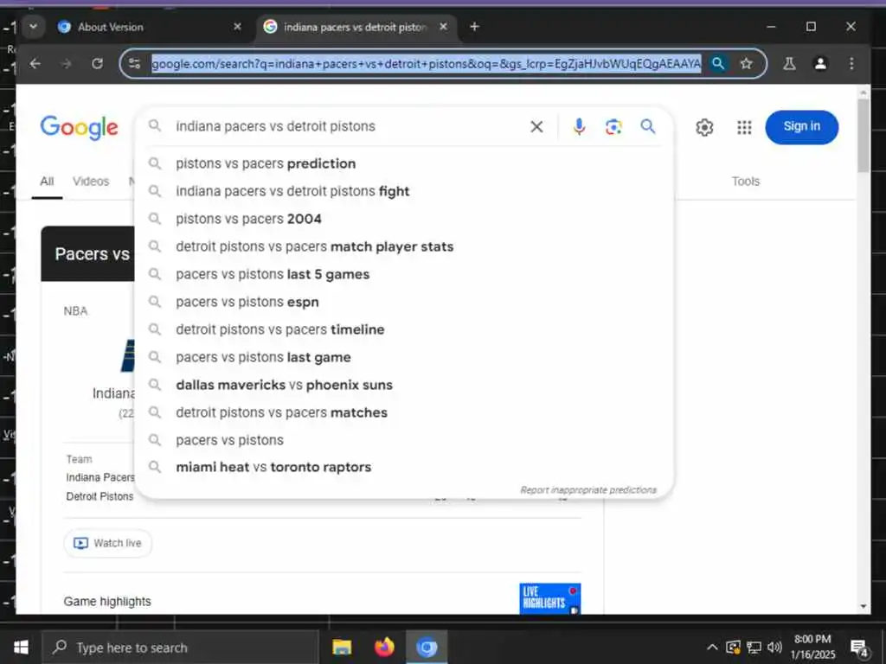Choose suggestion pacers vs pistons last 5 games

404,274
